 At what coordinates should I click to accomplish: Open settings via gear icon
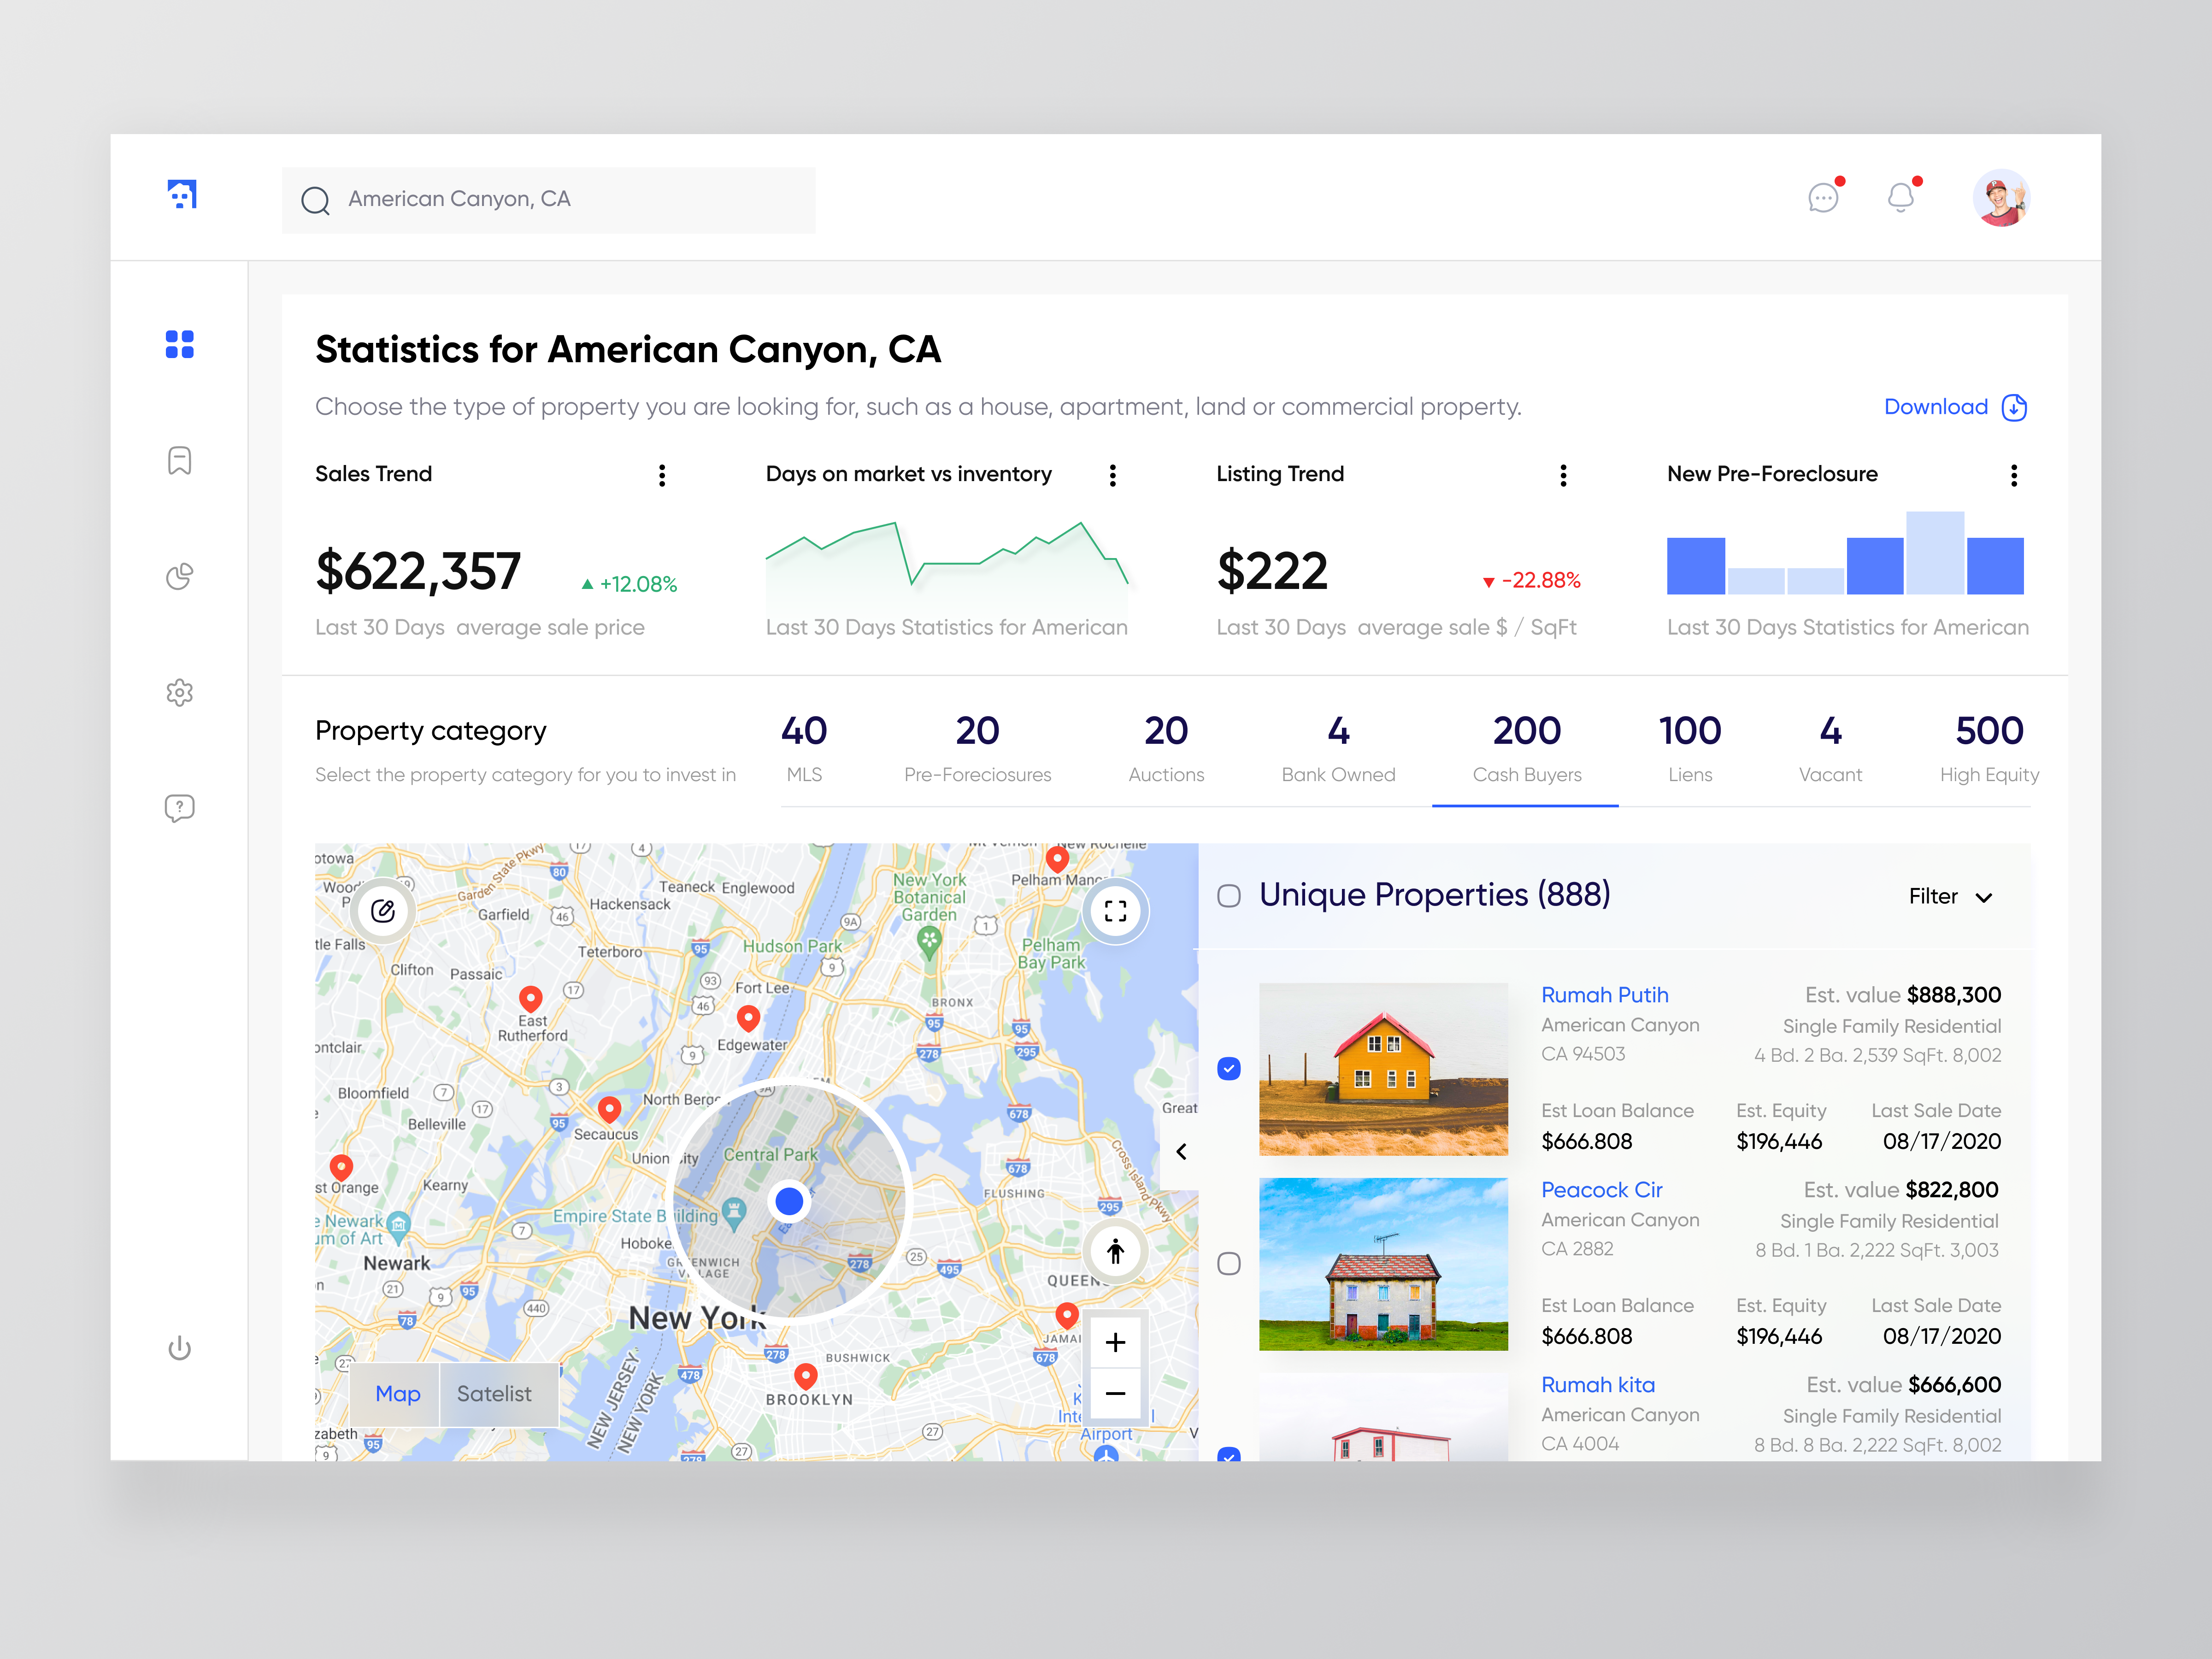[x=180, y=693]
